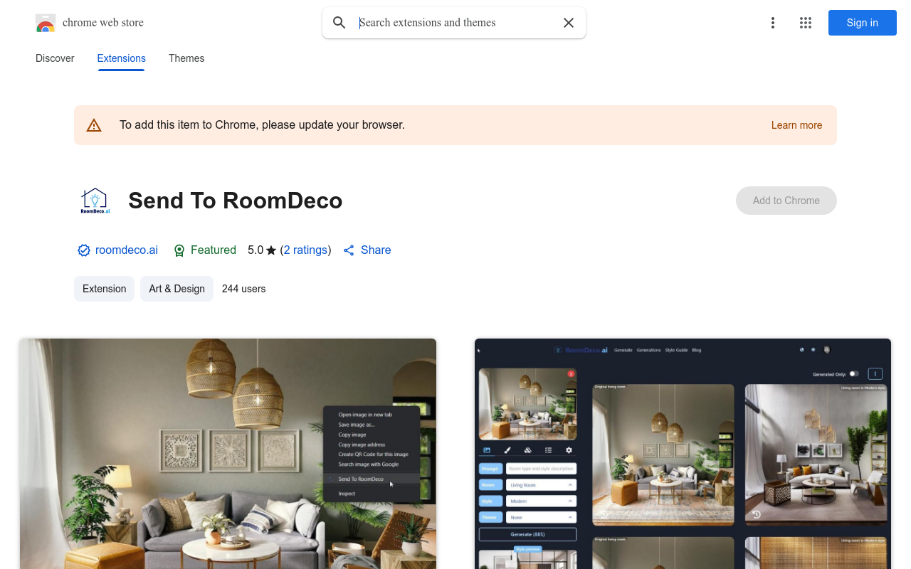The image size is (911, 569).
Task: Click the Chrome Web Store logo icon
Action: [x=46, y=23]
